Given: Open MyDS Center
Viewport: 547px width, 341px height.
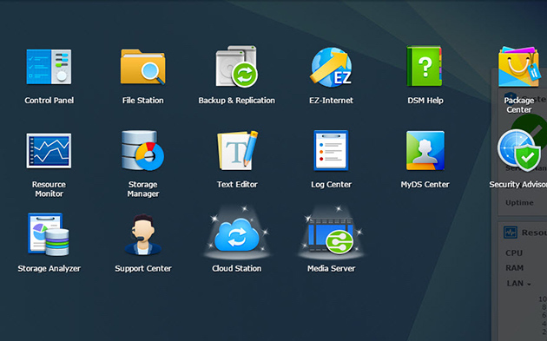Looking at the screenshot, I should coord(425,150).
